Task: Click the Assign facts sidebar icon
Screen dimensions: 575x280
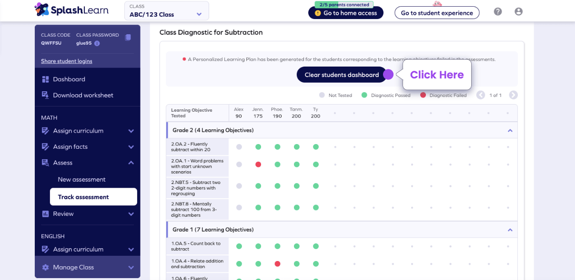Action: (x=45, y=146)
